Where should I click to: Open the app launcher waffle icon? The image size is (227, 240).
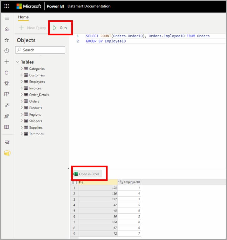(7, 6)
